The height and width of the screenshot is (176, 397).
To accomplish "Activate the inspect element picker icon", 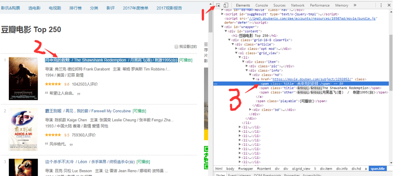I will [218, 5].
